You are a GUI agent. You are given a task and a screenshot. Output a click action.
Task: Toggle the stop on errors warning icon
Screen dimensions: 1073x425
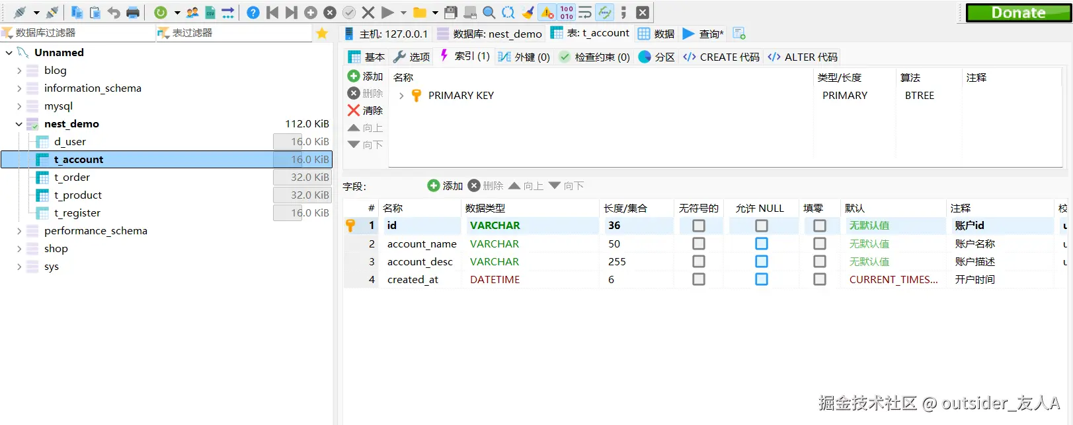coord(547,13)
